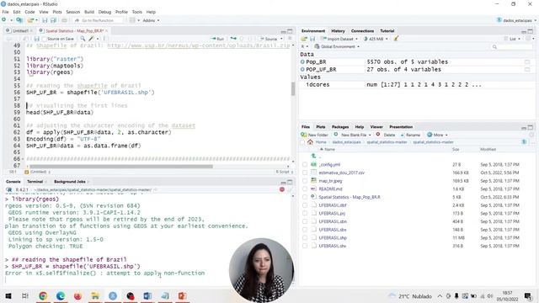Image resolution: width=539 pixels, height=303 pixels.
Task: Click the create project icon in main toolbar
Action: click(x=19, y=20)
